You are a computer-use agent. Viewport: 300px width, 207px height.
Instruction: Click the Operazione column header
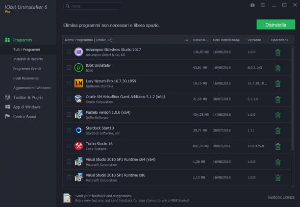pyautogui.click(x=279, y=40)
